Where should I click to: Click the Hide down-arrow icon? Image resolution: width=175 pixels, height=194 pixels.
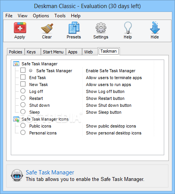(x=155, y=28)
